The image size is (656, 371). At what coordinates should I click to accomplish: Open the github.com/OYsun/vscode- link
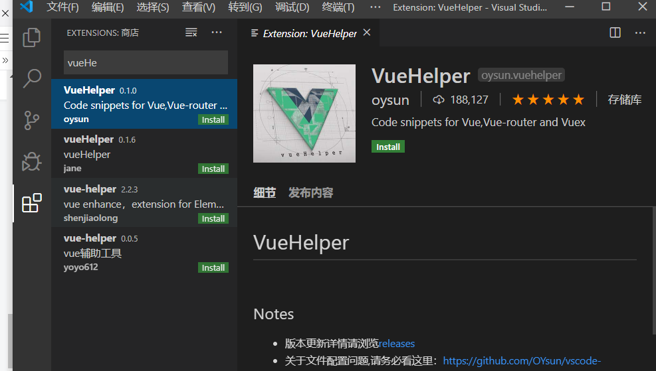tap(522, 360)
